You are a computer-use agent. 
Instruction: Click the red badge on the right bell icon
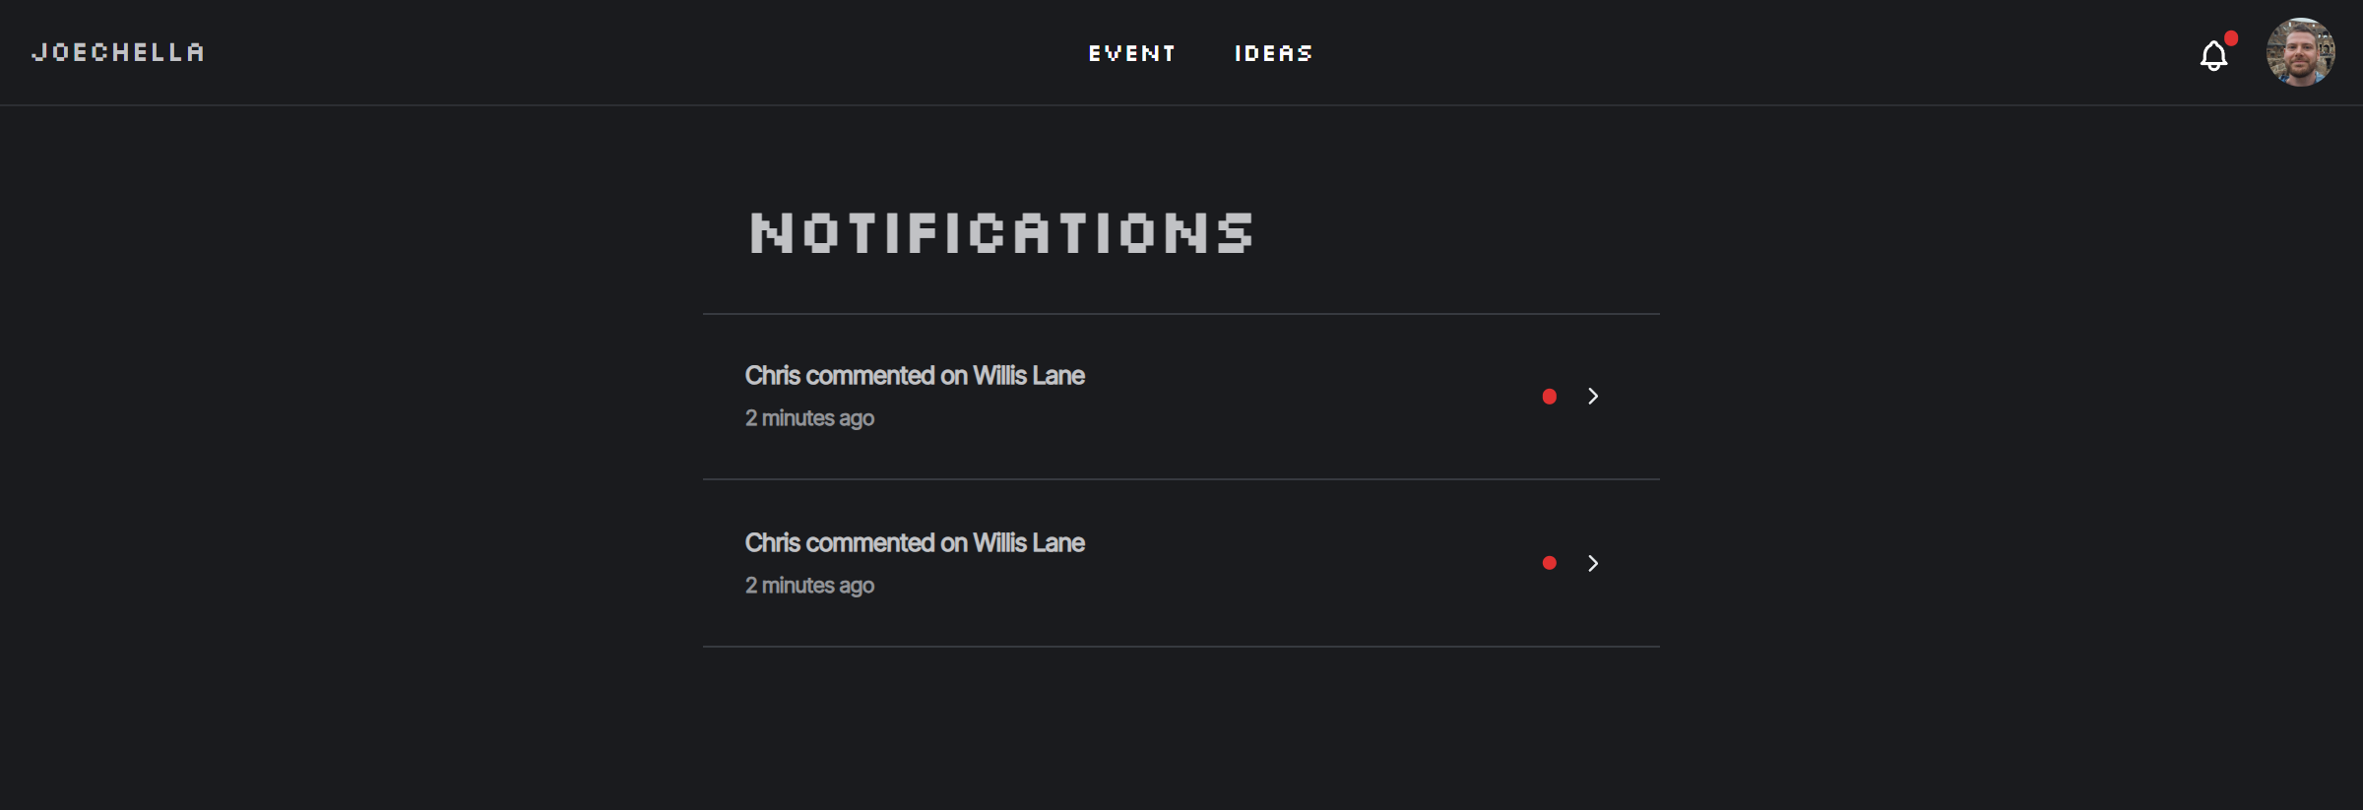2232,39
